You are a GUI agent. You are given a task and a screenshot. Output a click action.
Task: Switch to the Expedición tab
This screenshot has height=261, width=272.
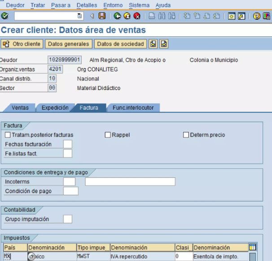coord(55,108)
